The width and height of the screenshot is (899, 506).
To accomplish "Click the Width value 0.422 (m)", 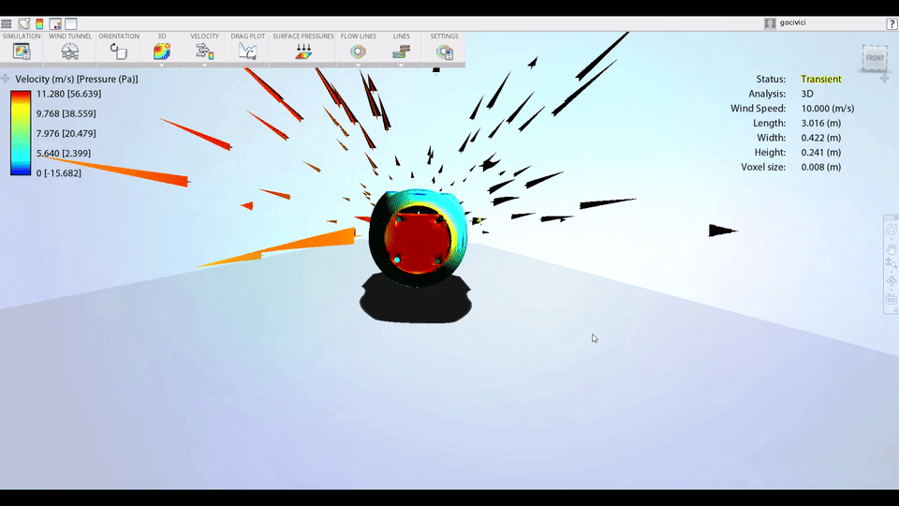I will click(x=821, y=138).
